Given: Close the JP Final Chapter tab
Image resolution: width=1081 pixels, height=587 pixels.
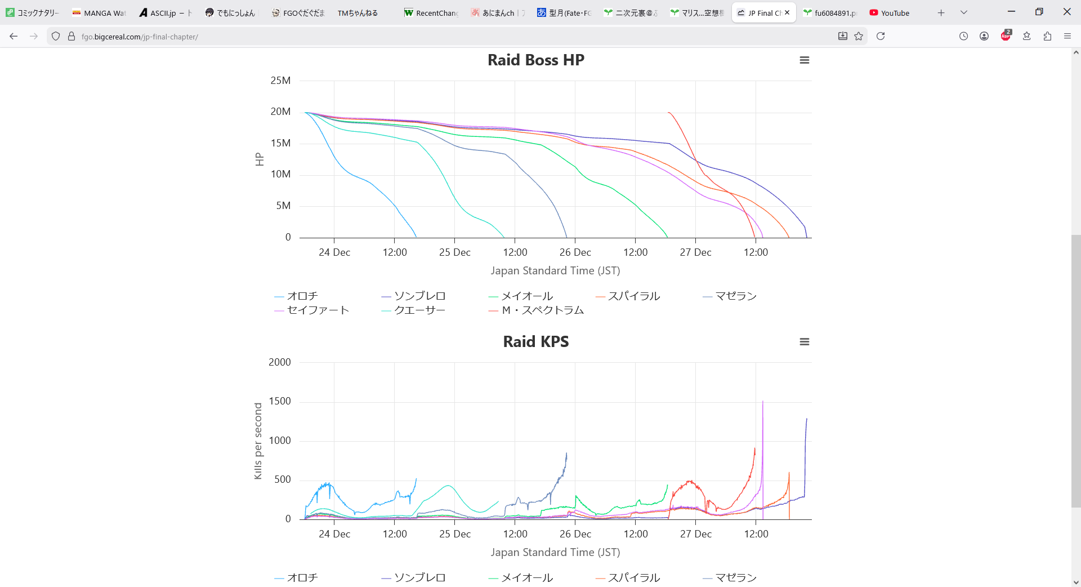Looking at the screenshot, I should 787,12.
